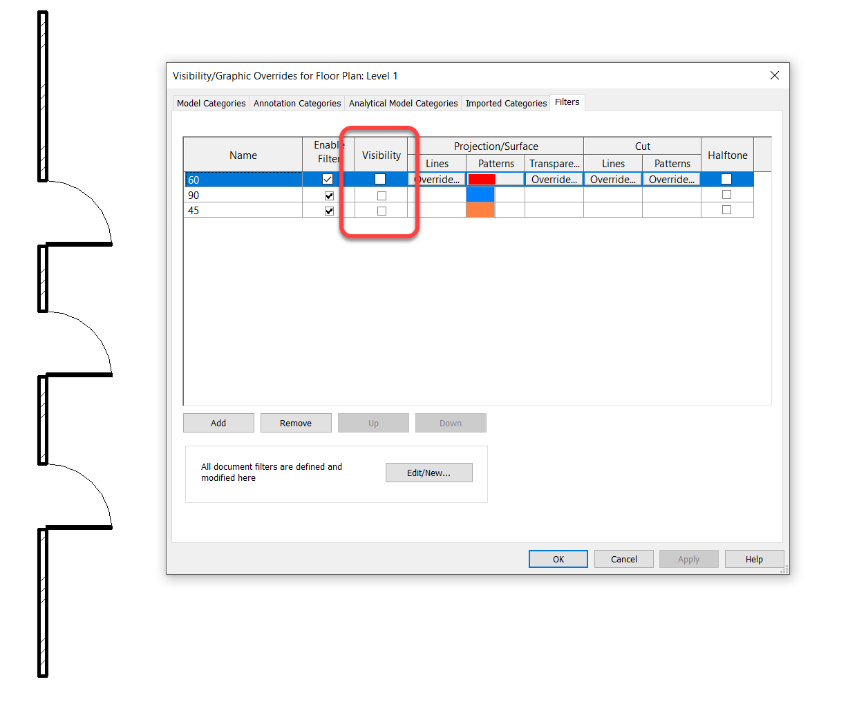Switch to the Model Categories tab
This screenshot has width=848, height=722.
[210, 102]
